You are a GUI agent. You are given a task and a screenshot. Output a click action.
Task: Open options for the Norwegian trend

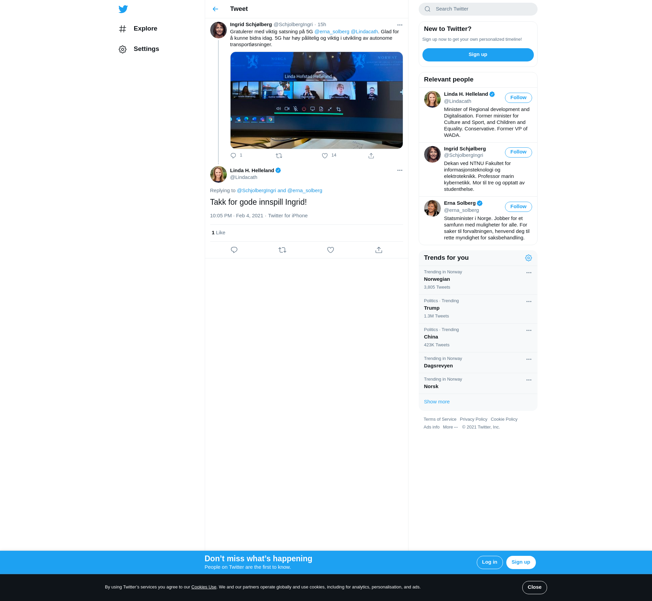[529, 273]
